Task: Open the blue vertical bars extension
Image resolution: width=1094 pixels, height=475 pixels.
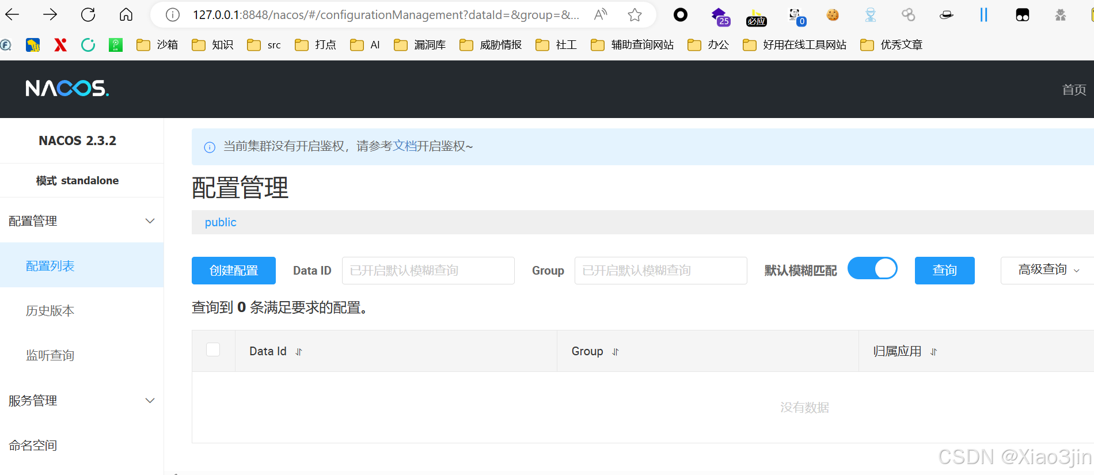Action: 983,15
